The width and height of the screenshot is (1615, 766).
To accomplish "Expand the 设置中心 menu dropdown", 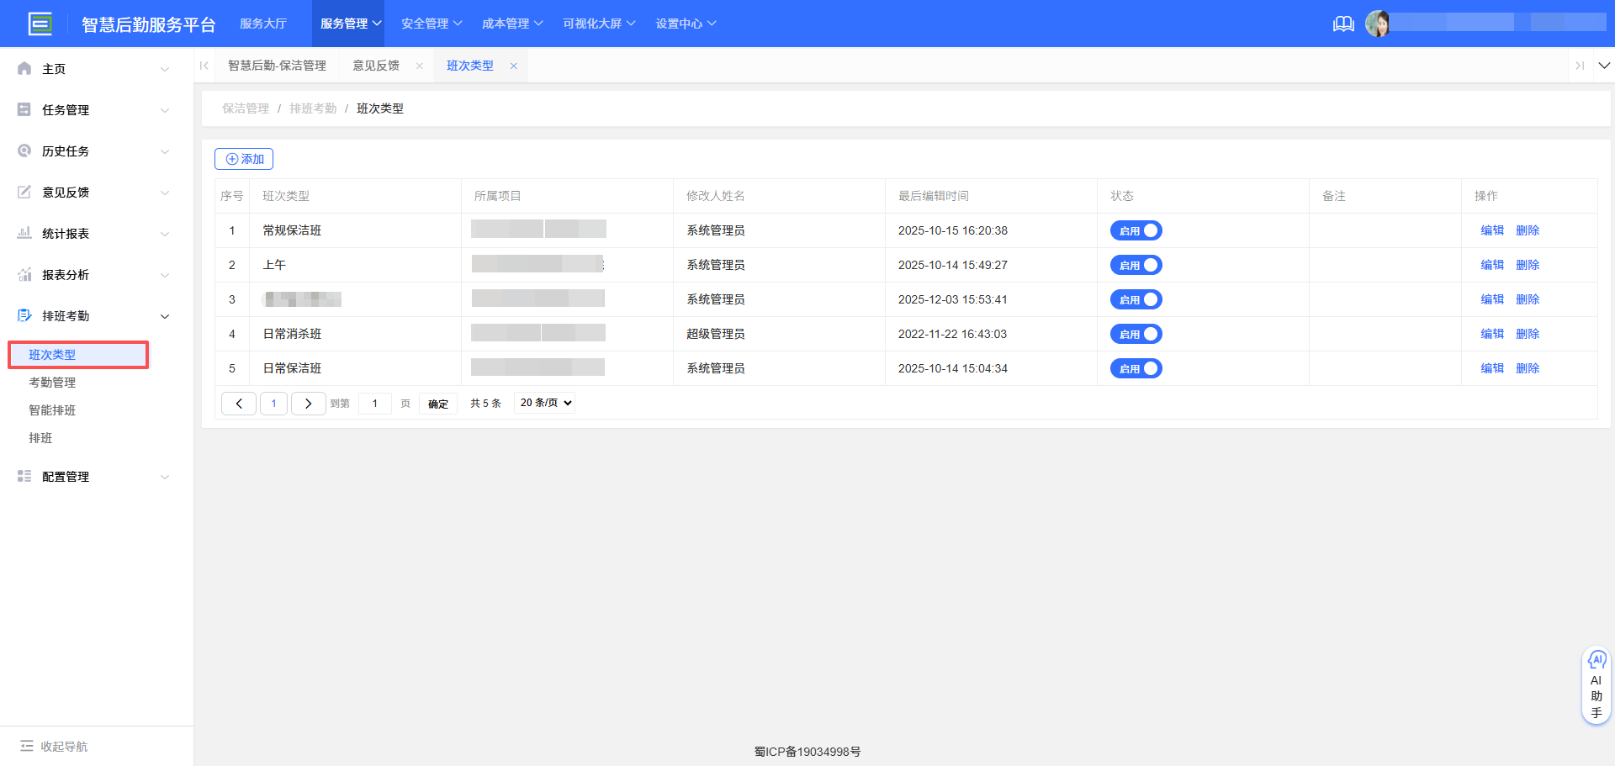I will pyautogui.click(x=686, y=23).
